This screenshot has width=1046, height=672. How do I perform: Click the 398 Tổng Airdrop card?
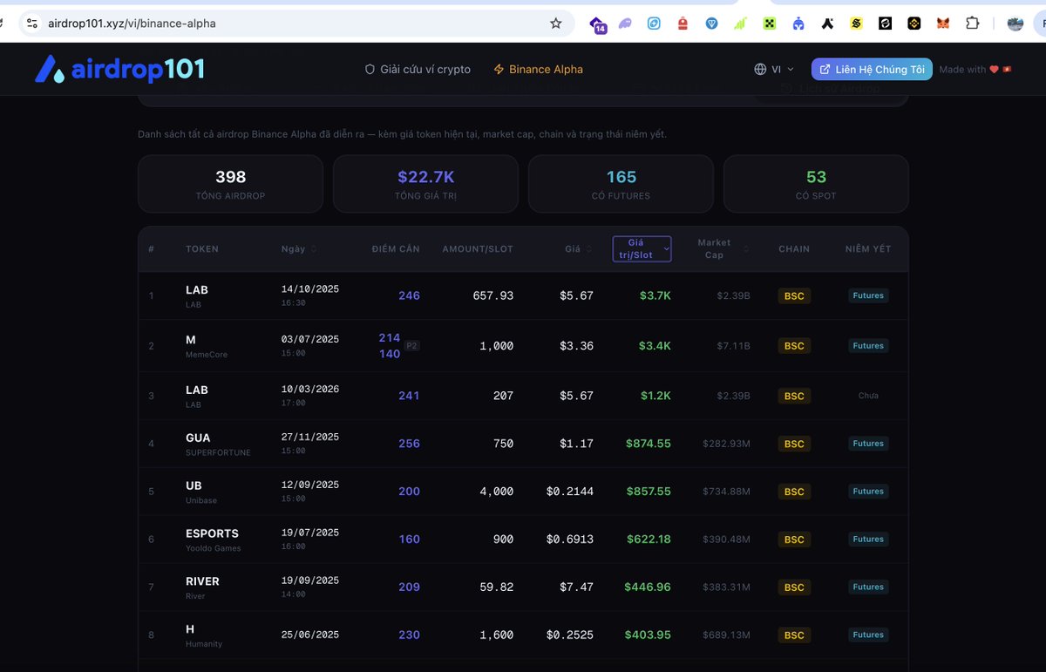point(230,184)
